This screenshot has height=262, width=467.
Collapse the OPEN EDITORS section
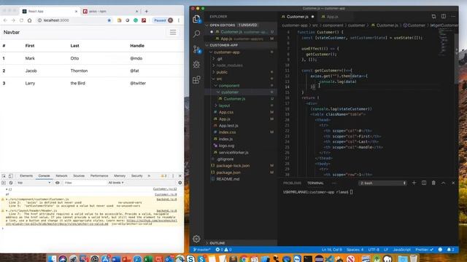click(241, 25)
